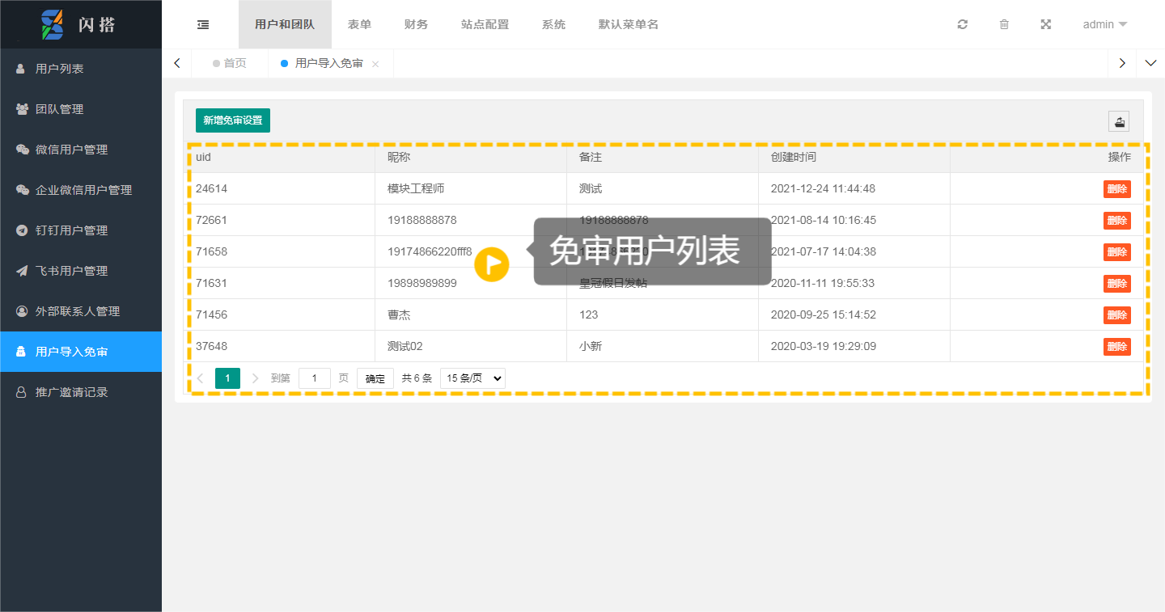Click the refresh icon in top bar
This screenshot has width=1165, height=612.
click(962, 24)
